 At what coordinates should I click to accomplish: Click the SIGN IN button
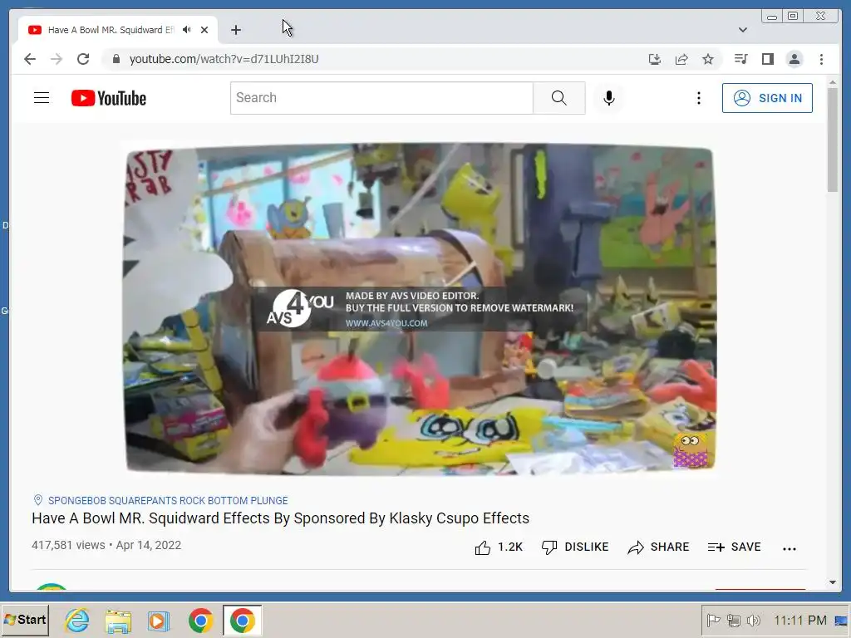(767, 98)
